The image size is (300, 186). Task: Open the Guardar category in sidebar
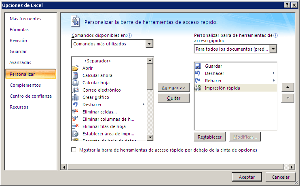point(18,51)
